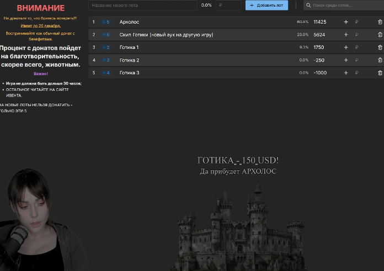Click the 60.8% share of Архолос

(303, 22)
